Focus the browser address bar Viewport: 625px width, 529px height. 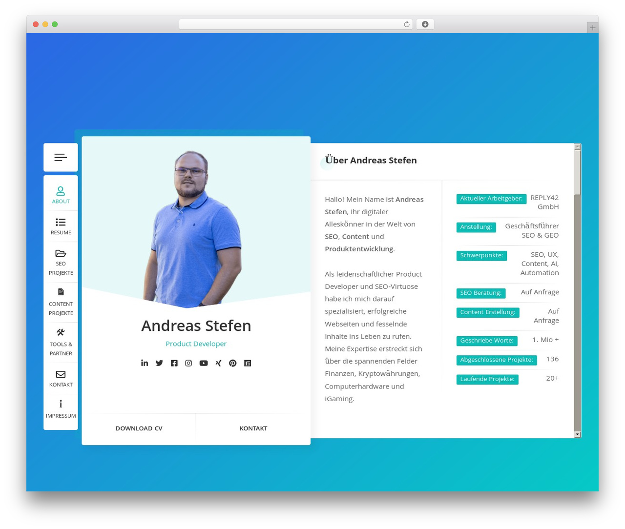click(295, 24)
